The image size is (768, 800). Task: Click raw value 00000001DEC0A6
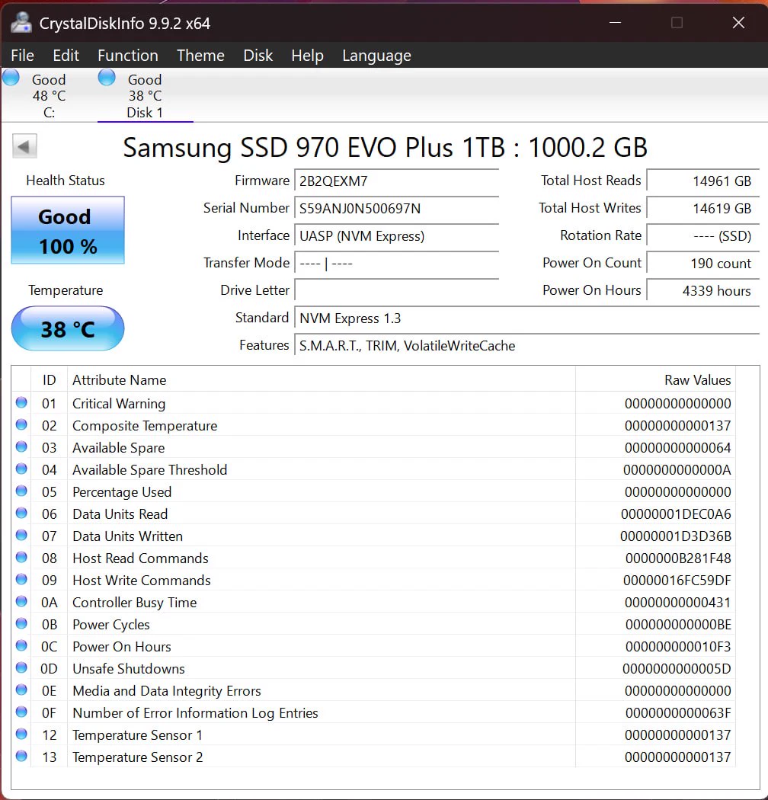(676, 514)
